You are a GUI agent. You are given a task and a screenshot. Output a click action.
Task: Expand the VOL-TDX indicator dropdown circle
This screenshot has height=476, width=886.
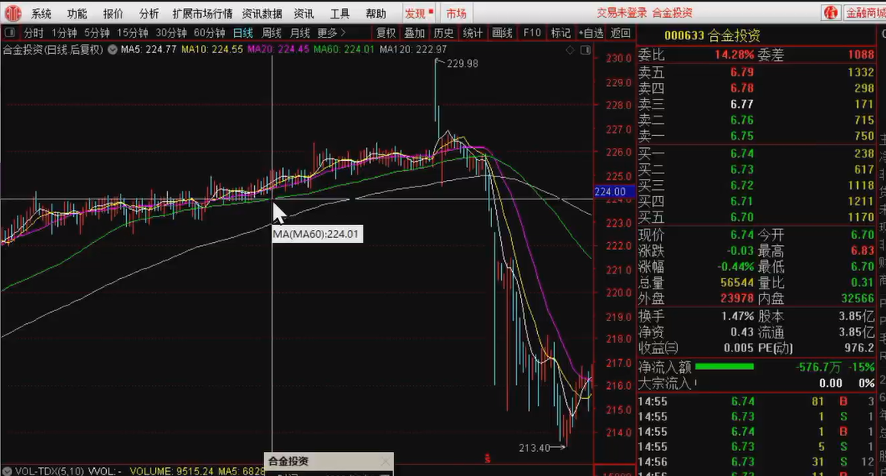pyautogui.click(x=7, y=470)
